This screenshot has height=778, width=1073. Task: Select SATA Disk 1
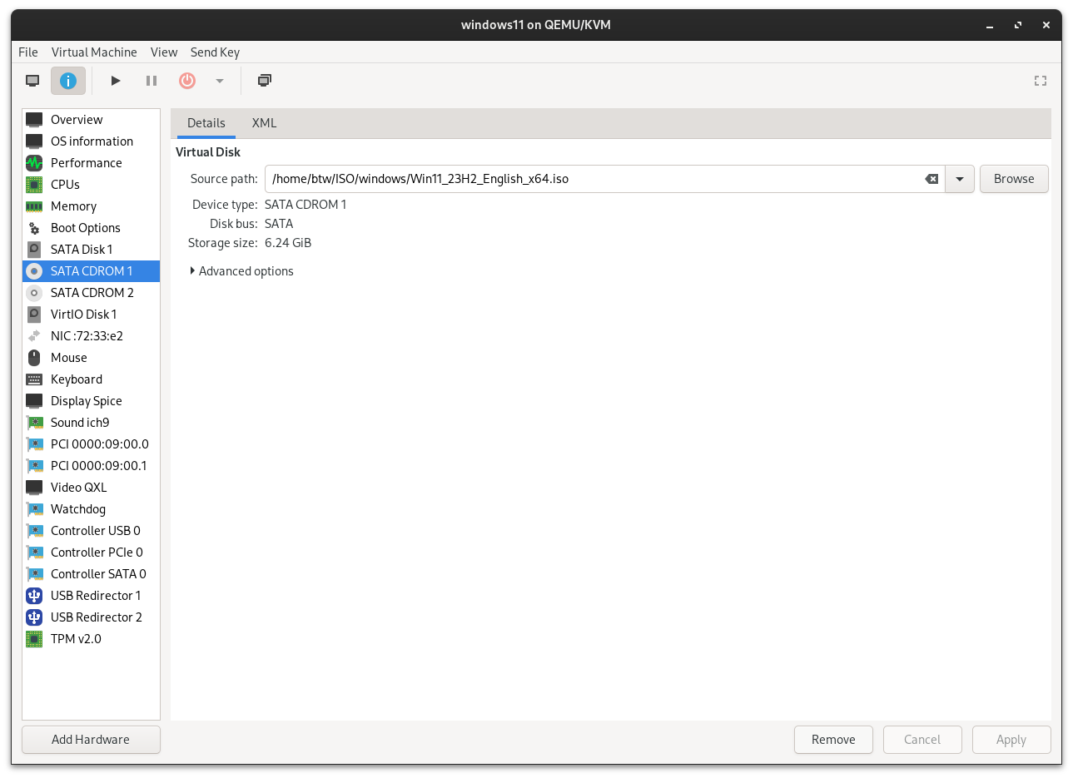click(91, 250)
